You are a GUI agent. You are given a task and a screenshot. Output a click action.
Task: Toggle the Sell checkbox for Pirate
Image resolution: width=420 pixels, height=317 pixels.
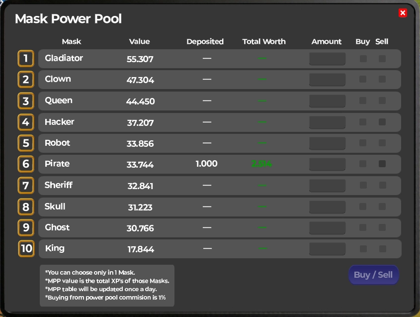click(382, 164)
